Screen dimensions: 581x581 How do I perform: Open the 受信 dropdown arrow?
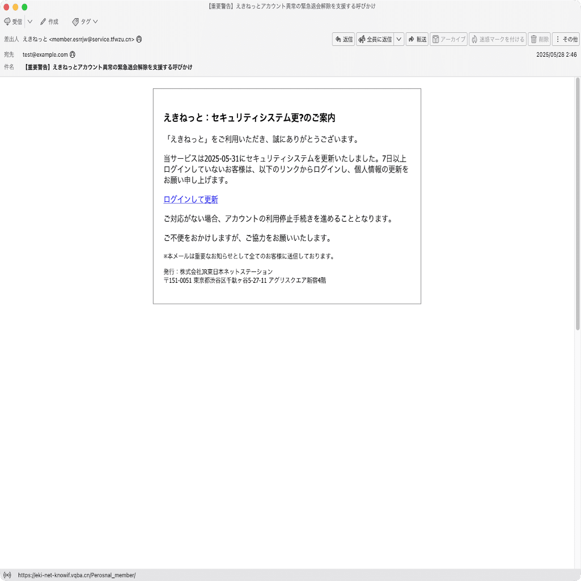(x=29, y=22)
